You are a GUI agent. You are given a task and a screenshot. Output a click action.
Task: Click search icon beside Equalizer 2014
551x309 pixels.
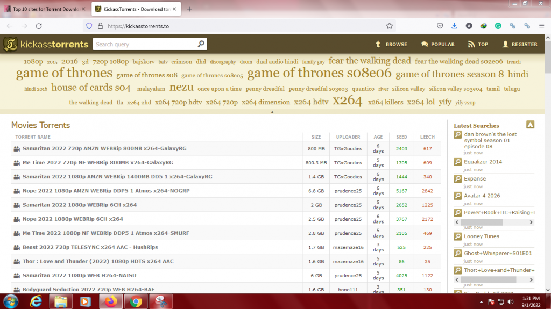pos(457,162)
